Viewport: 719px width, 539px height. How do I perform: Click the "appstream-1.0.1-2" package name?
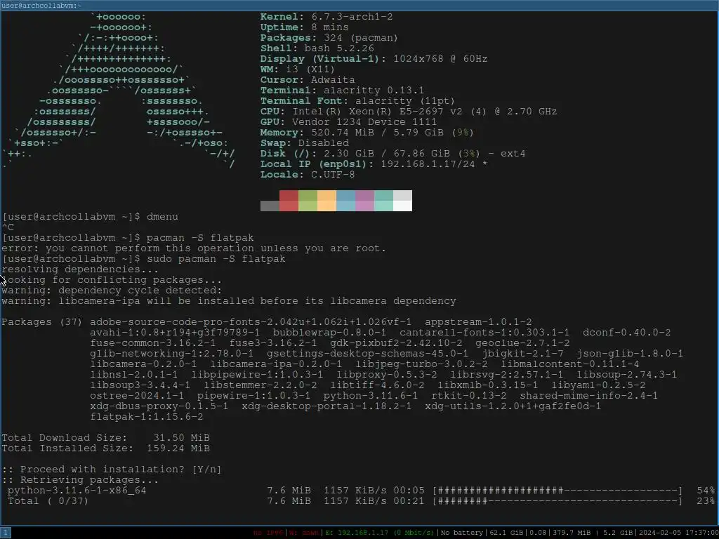(x=478, y=322)
